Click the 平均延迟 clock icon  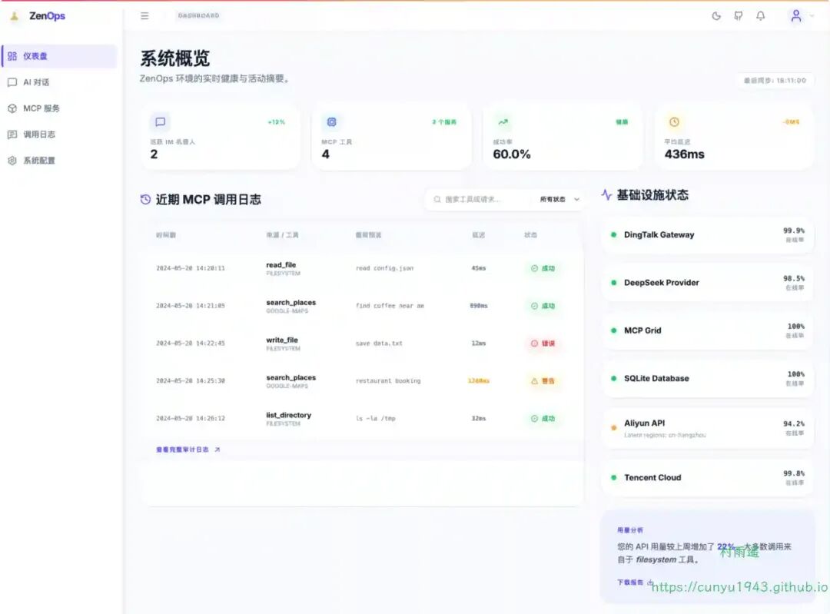pos(674,121)
